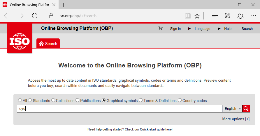Open the Make a Web Note icon

(227, 16)
